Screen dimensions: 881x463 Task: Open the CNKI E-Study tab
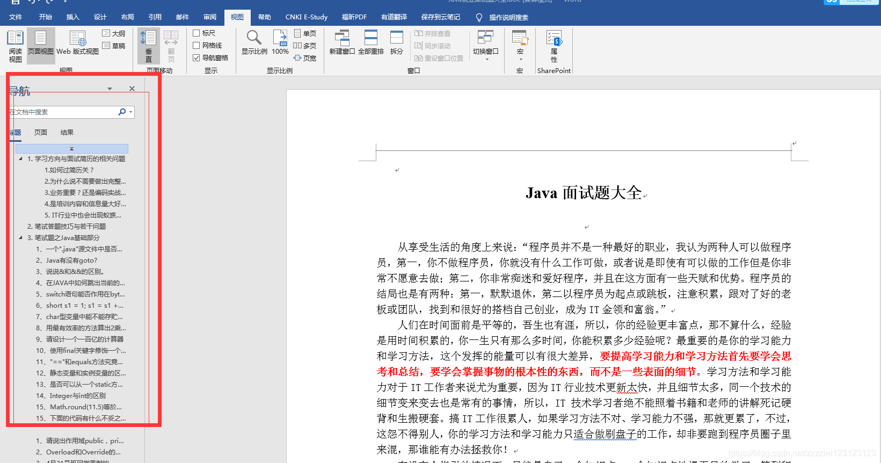[307, 17]
